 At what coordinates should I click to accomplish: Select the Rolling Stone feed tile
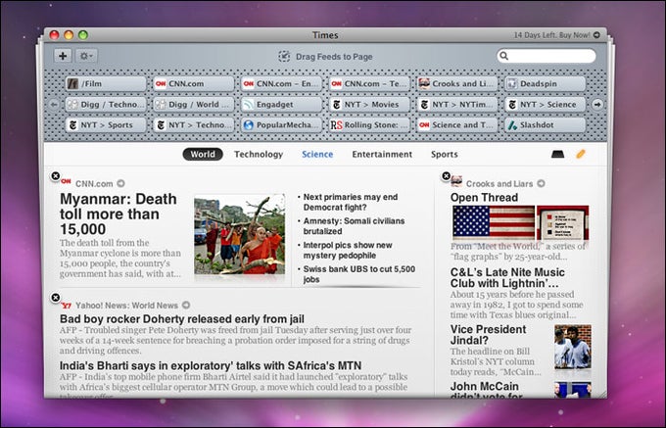(369, 125)
